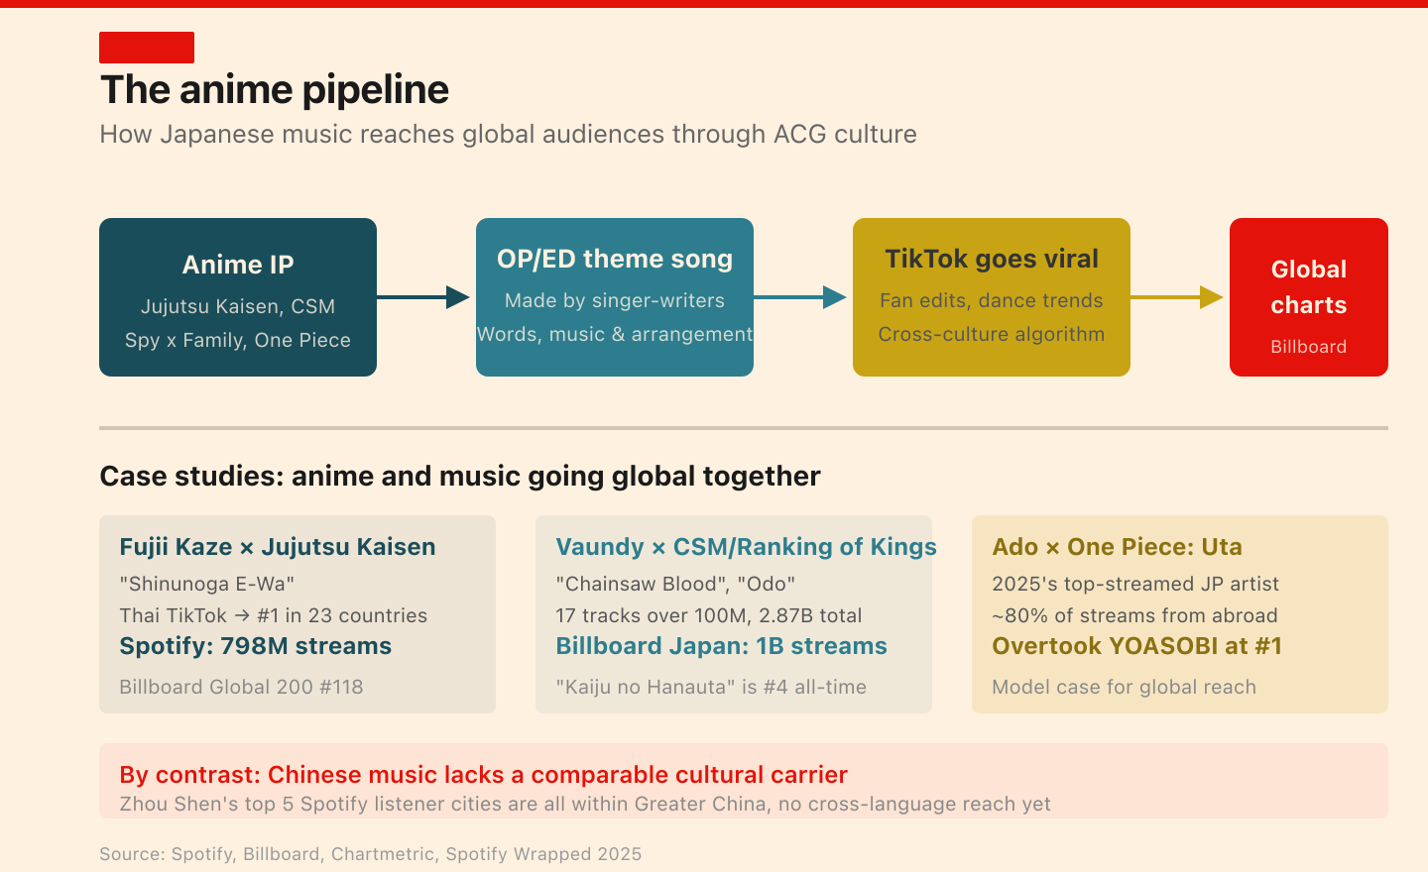This screenshot has width=1428, height=872.
Task: Click "Cross-culture algorithm" text
Action: (x=992, y=334)
